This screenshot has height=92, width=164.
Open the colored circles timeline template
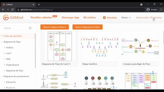[100, 79]
